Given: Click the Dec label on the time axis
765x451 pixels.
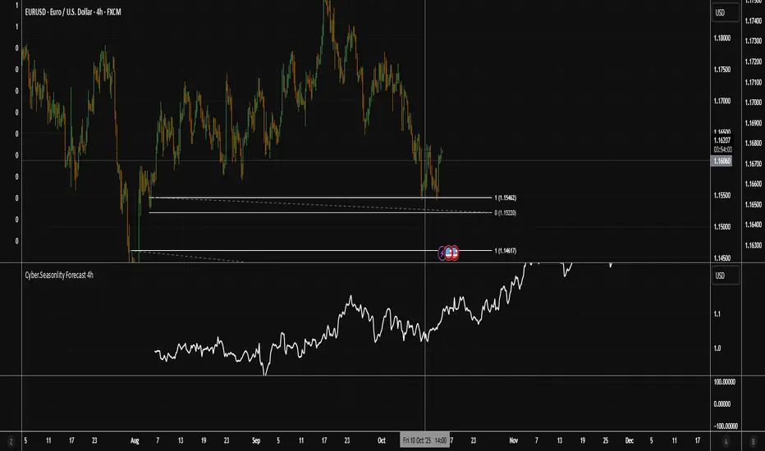Looking at the screenshot, I should pyautogui.click(x=630, y=441).
